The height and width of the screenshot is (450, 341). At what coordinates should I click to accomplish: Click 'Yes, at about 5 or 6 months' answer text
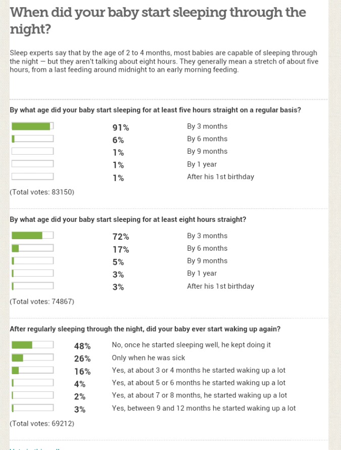(199, 383)
